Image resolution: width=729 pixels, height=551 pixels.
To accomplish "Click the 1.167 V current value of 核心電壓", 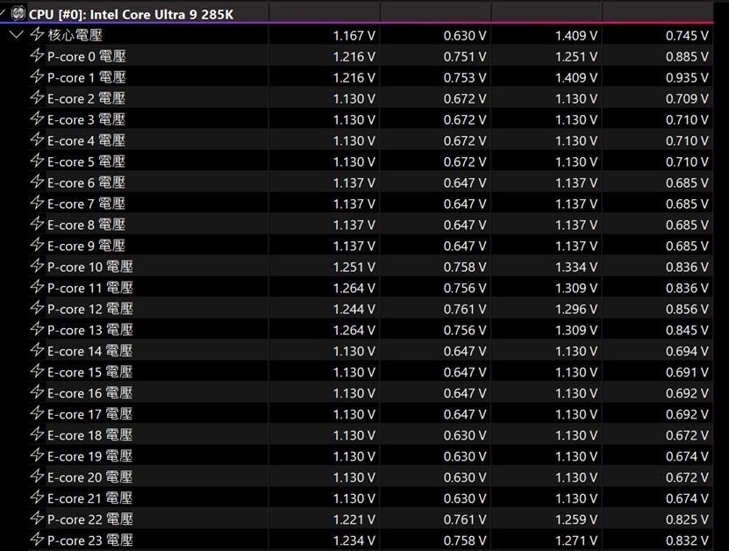I will pos(354,35).
